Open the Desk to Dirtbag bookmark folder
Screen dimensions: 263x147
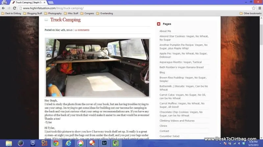pyautogui.click(x=11, y=13)
